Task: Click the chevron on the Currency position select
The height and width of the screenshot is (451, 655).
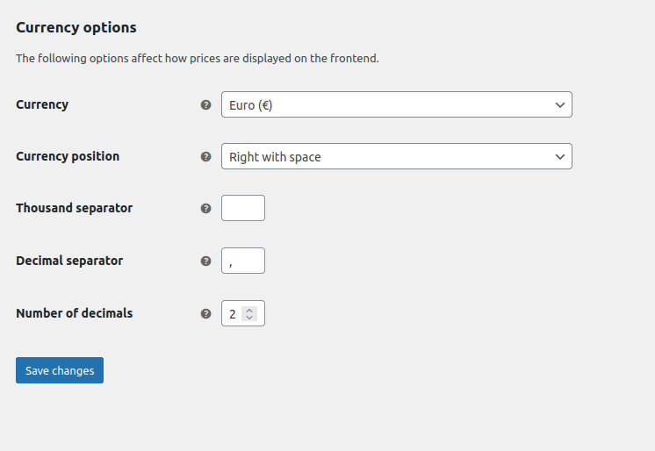Action: [x=560, y=156]
